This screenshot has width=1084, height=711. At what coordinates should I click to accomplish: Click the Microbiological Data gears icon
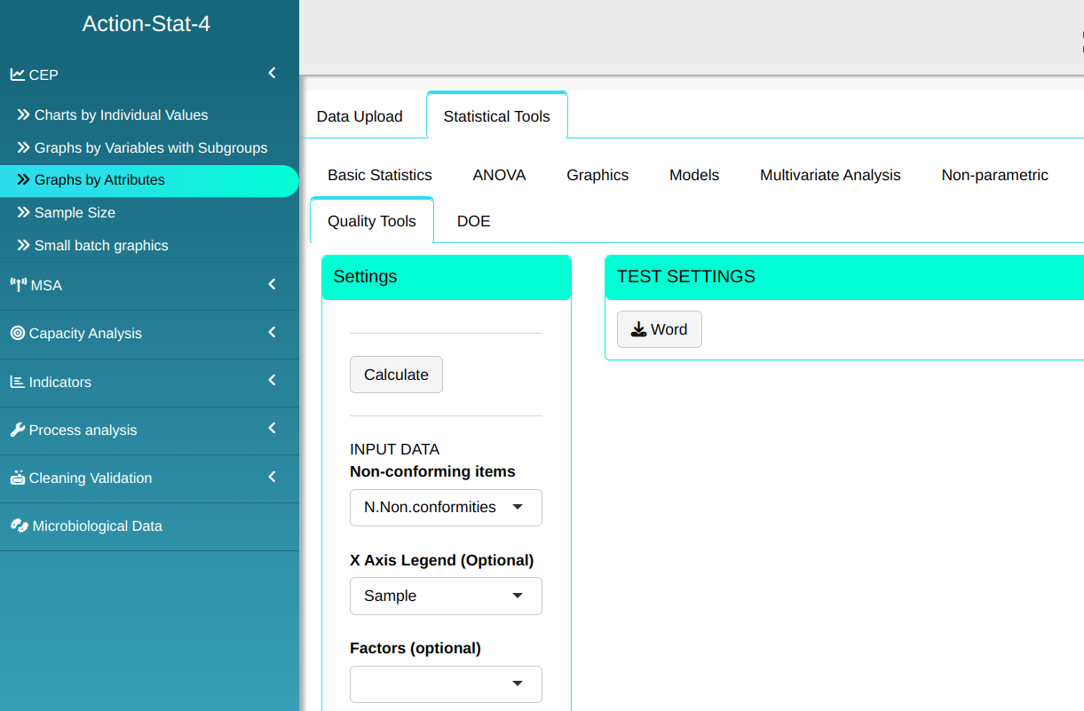point(19,525)
